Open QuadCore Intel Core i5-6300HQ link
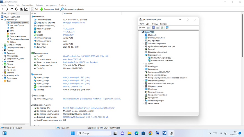Viewport: 244px width, 137px height. coord(86,56)
